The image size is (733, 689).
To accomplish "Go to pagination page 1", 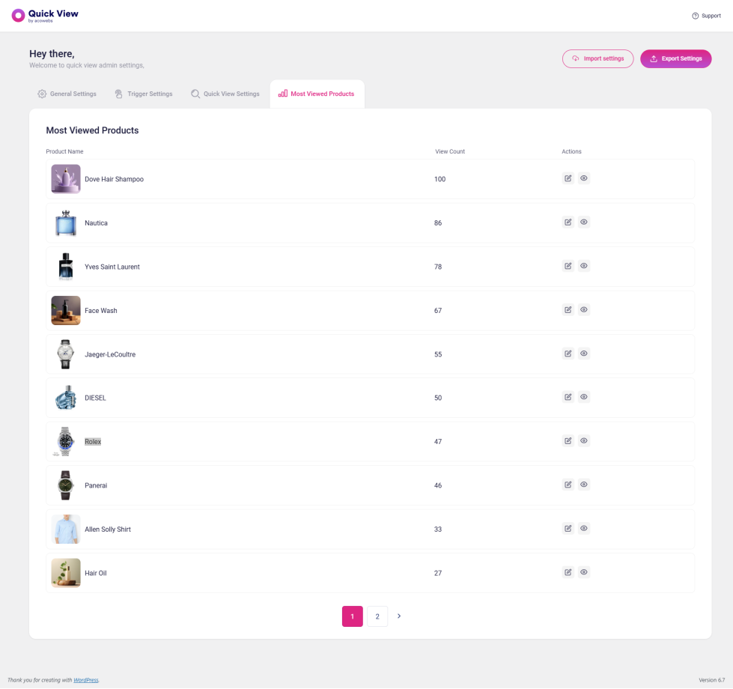I will pos(353,616).
